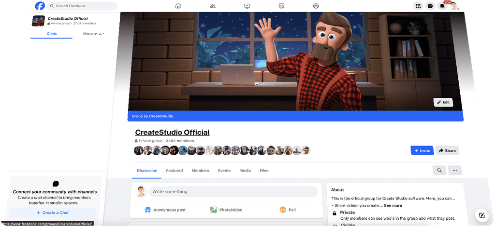Click the Facebook logo icon
The height and width of the screenshot is (226, 495).
40,6
